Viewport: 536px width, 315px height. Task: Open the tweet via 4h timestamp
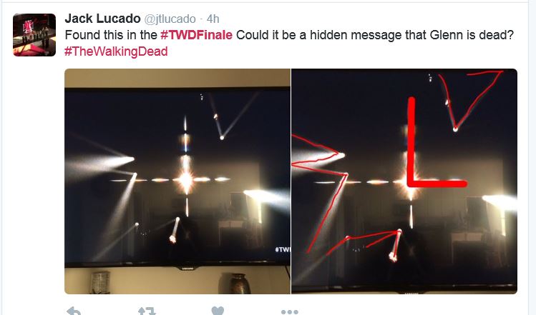pyautogui.click(x=213, y=19)
